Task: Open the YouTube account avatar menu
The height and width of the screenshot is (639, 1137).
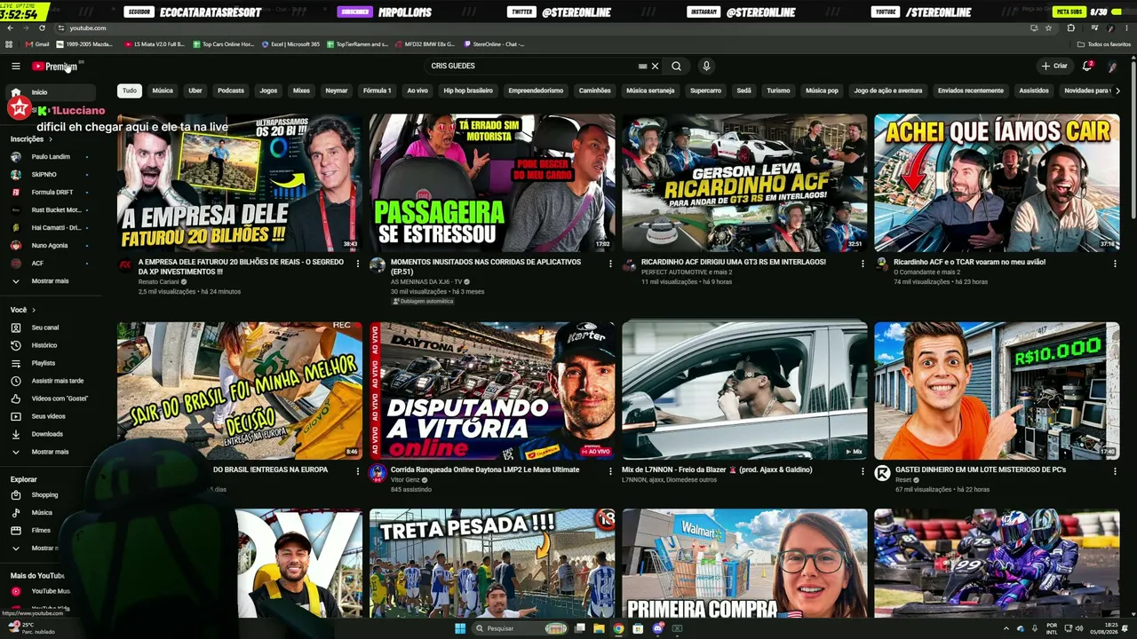Action: 1112,67
